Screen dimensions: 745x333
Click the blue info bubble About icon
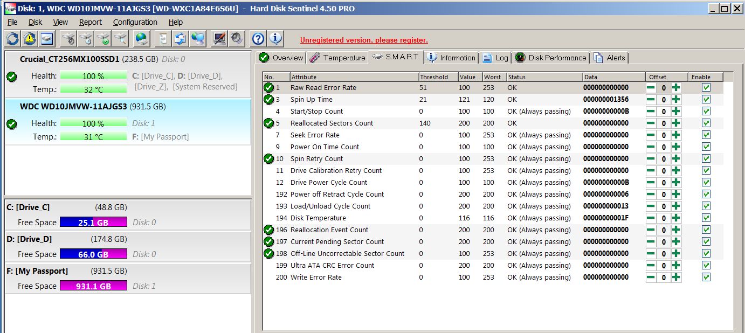click(x=275, y=39)
